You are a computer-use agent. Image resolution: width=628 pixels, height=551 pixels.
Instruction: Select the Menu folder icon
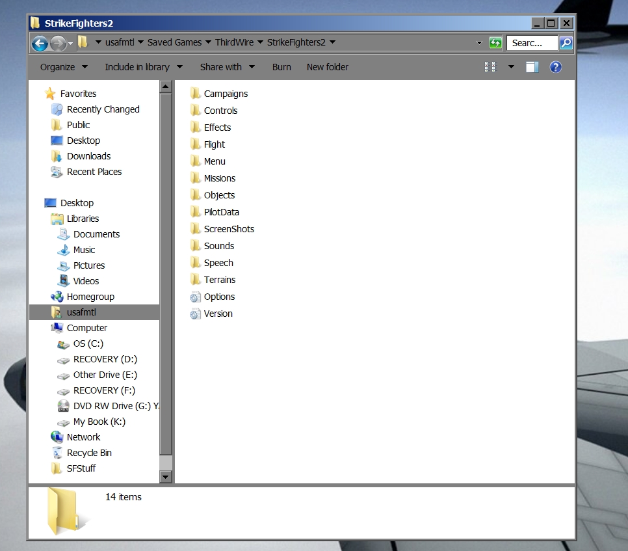[195, 161]
